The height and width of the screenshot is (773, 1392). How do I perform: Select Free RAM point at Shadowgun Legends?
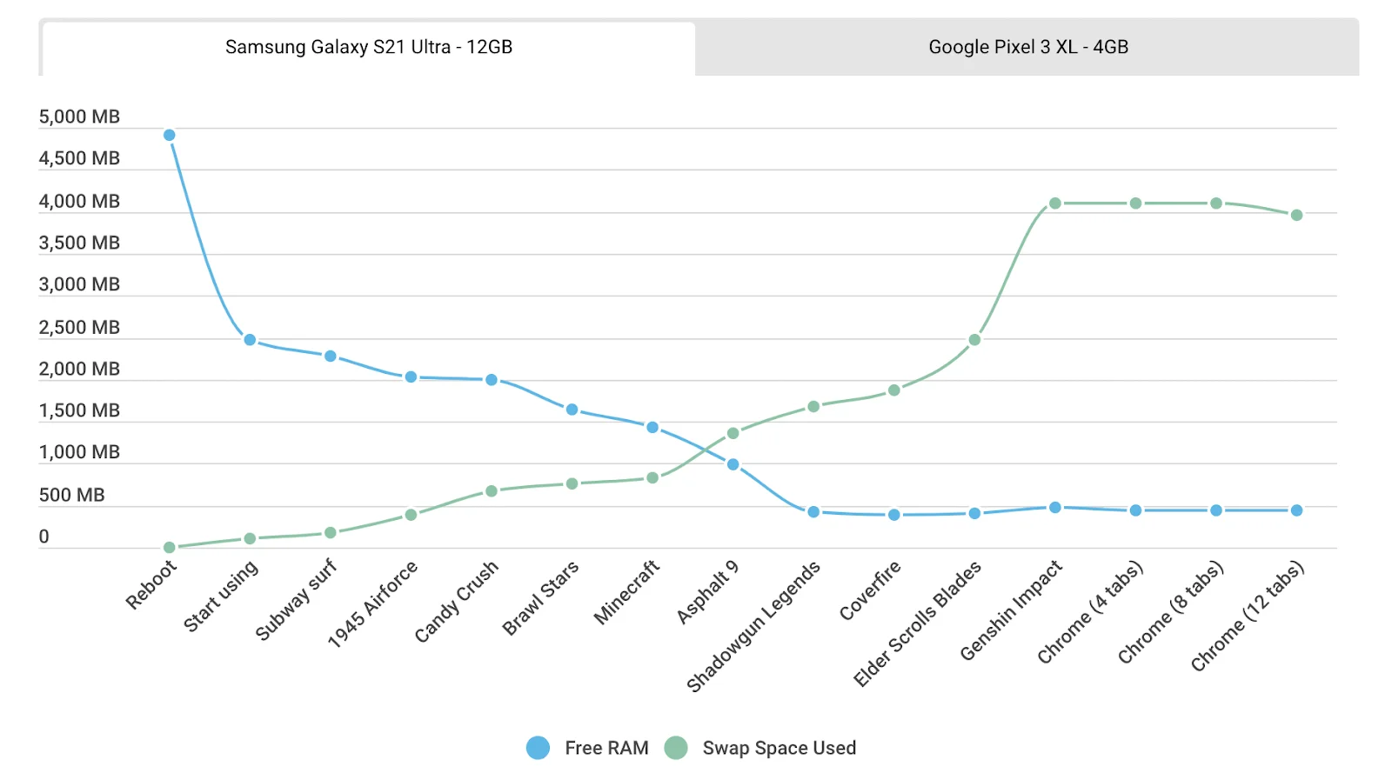pyautogui.click(x=813, y=512)
